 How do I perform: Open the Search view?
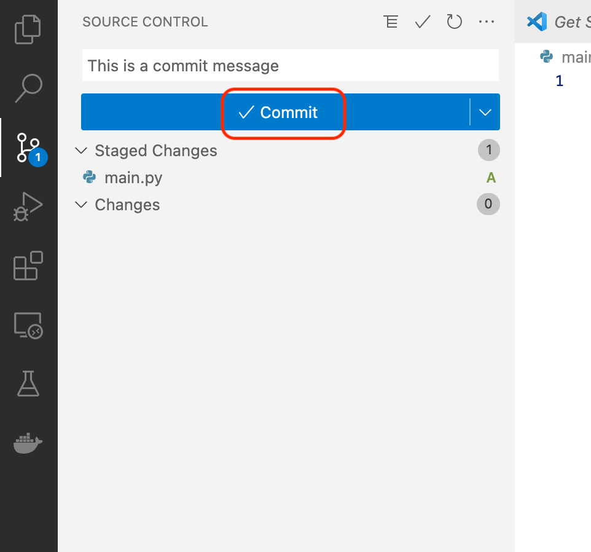[29, 89]
